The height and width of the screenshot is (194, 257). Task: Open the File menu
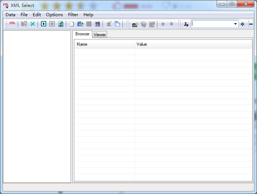(24, 15)
